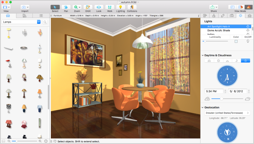Viewport: 254px width, 144px height.
Task: Select the custom clock daytime mode
Action: (x=245, y=61)
